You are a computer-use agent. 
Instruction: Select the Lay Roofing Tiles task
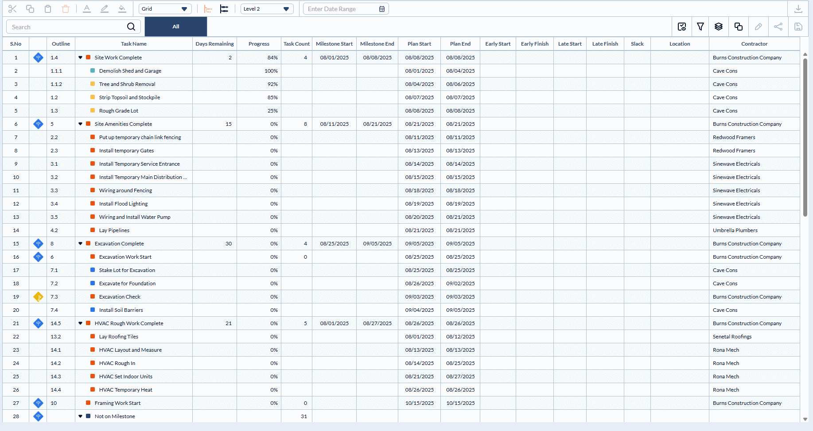(x=119, y=337)
